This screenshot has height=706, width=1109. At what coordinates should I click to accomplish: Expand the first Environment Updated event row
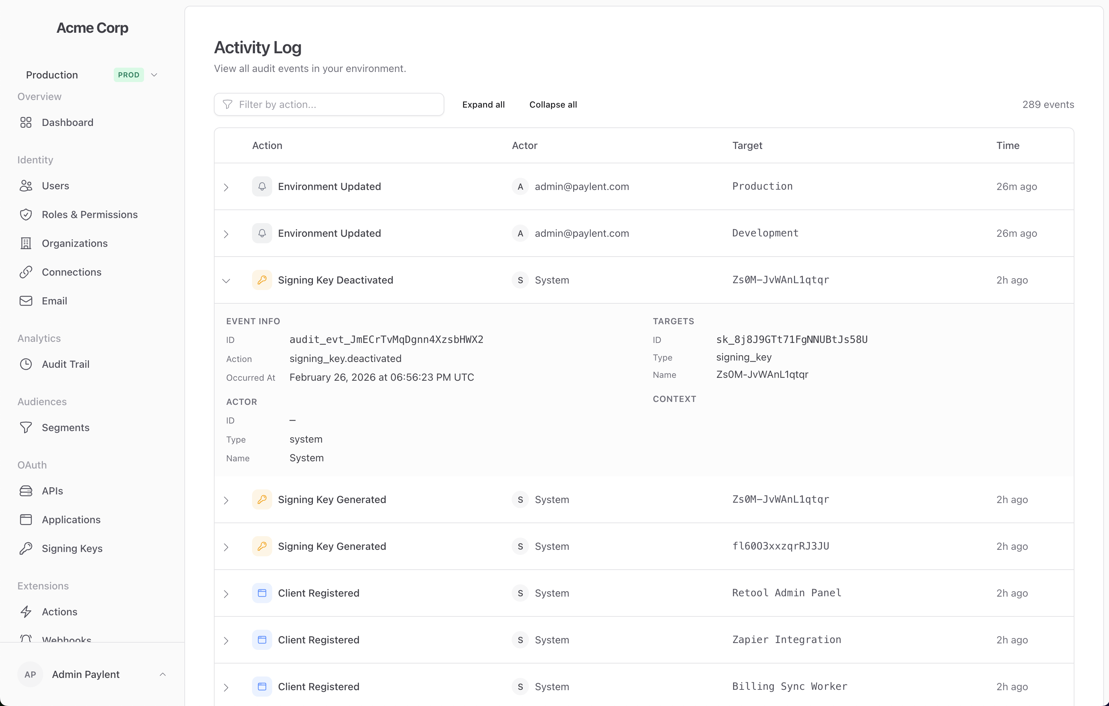point(226,187)
